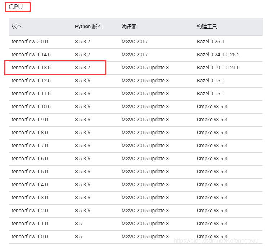Image resolution: width=265 pixels, height=247 pixels.
Task: Select the tensorflow-1.11.0 version cell
Action: click(x=31, y=94)
